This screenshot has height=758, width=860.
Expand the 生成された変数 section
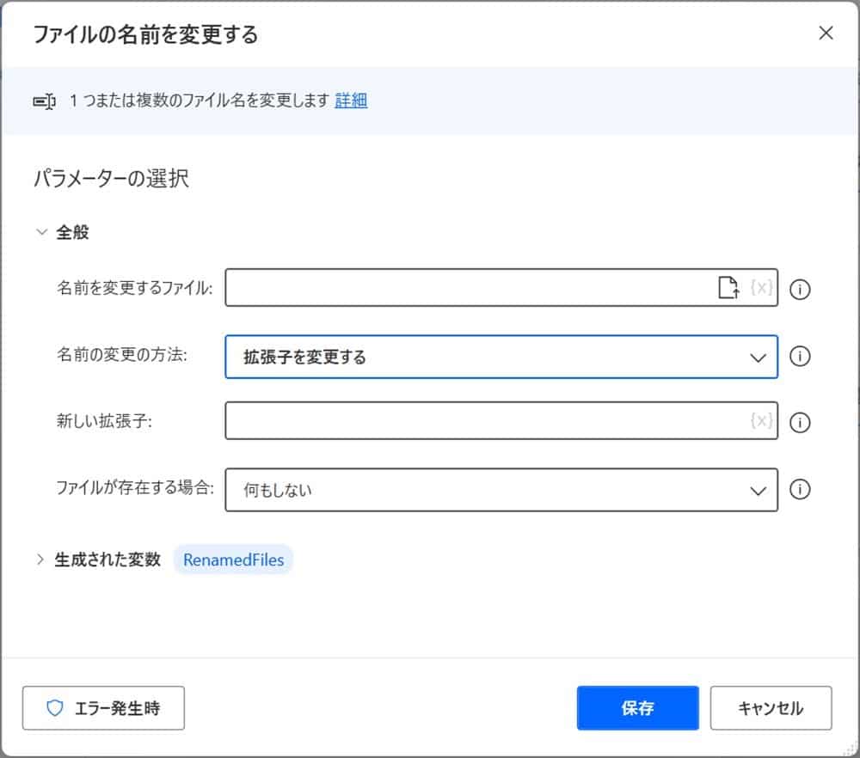pyautogui.click(x=40, y=559)
